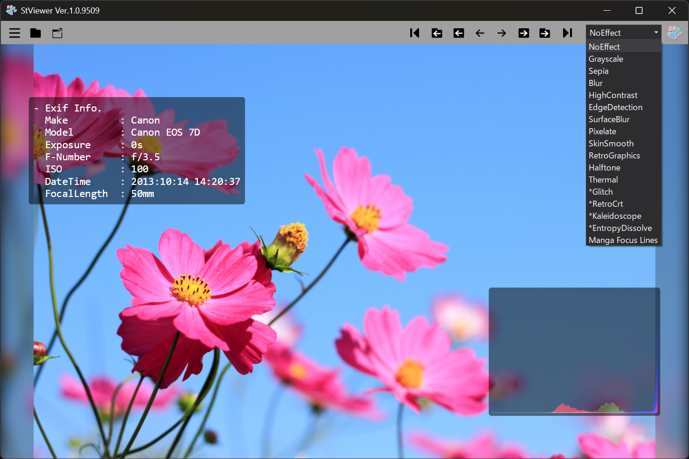
Task: Disable effects by selecting NoEffect
Action: coord(604,46)
